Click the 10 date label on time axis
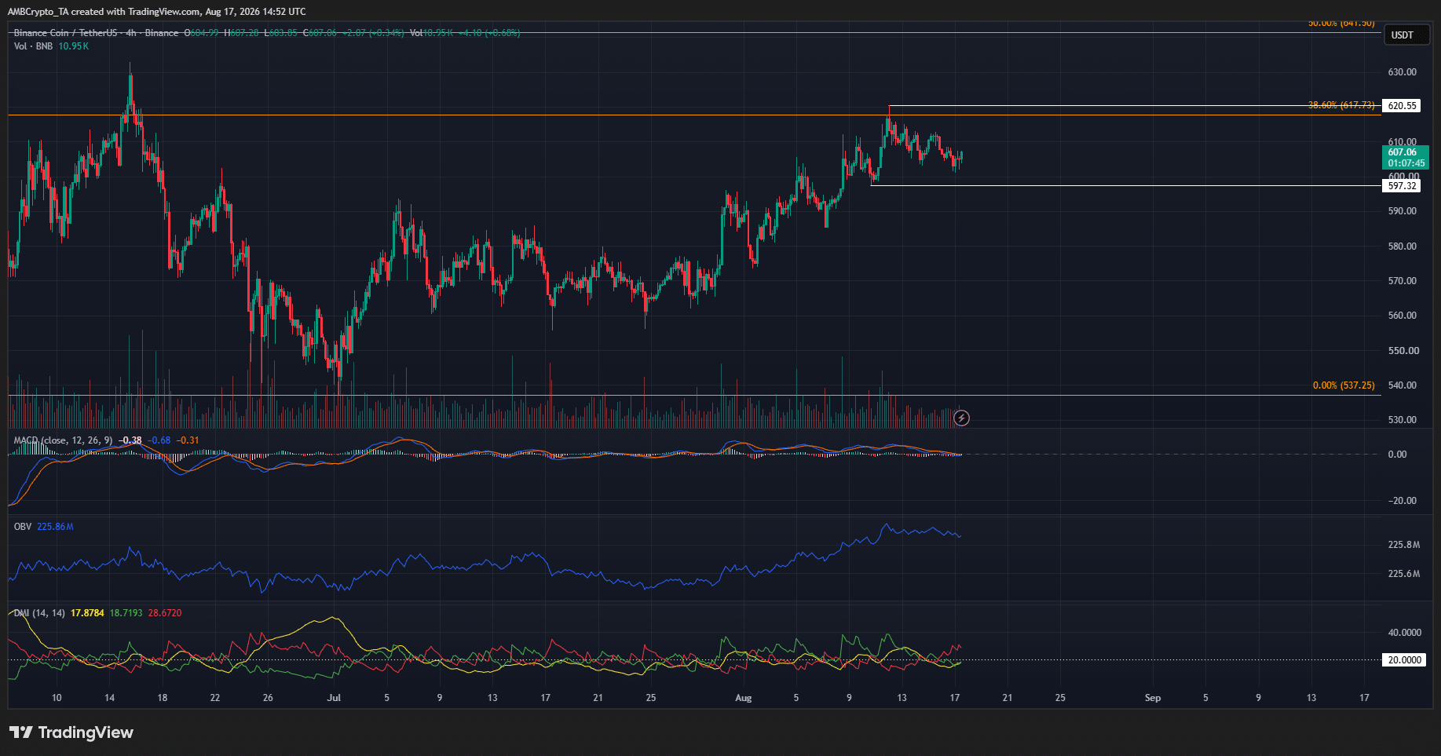The image size is (1441, 756). (x=57, y=698)
